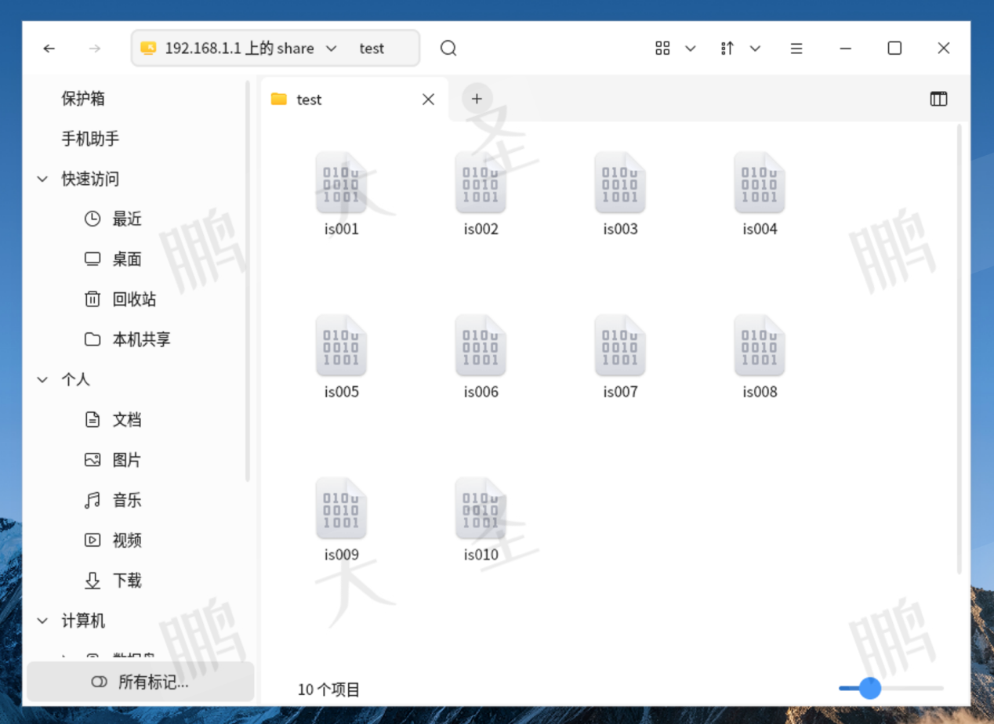Close the test tab
The image size is (994, 724).
(x=428, y=100)
